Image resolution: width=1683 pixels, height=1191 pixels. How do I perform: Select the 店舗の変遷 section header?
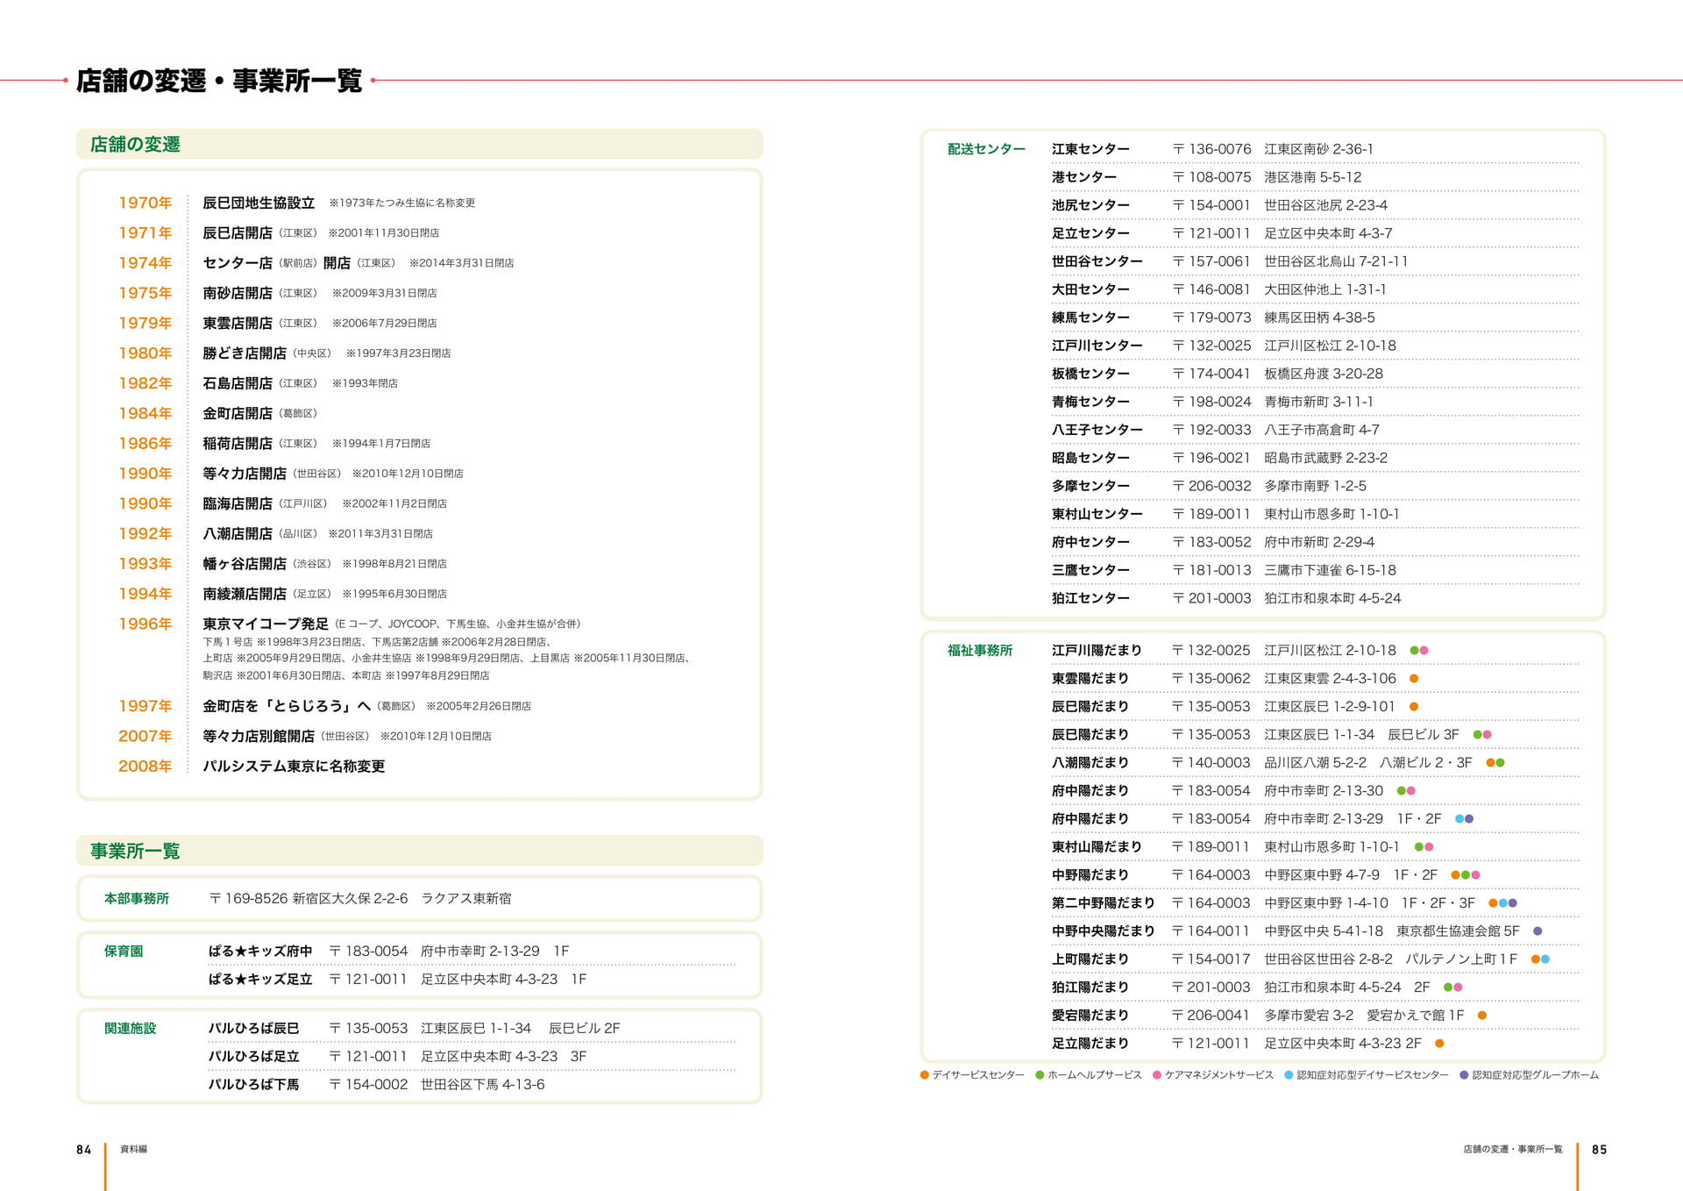[135, 144]
